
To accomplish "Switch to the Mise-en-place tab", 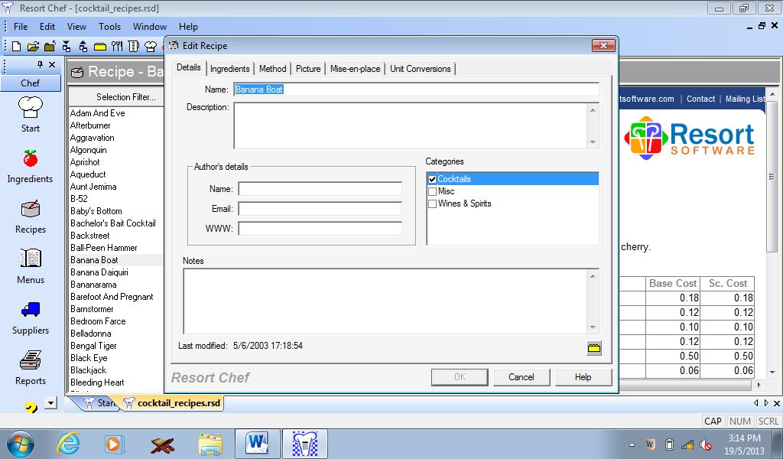I will point(355,69).
